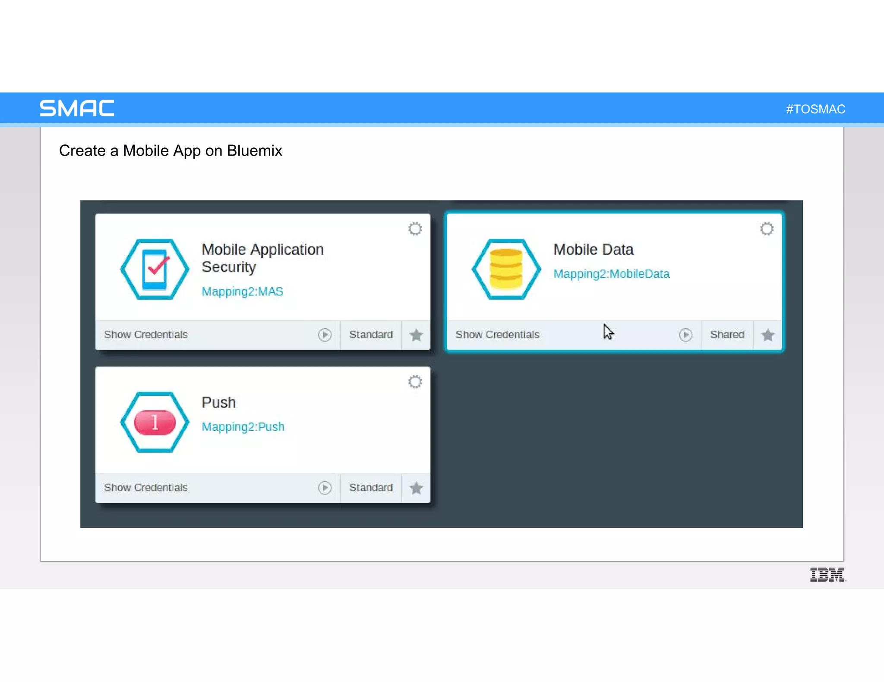Open the Mapping2:MobileData link
Image resolution: width=884 pixels, height=682 pixels.
coord(612,274)
